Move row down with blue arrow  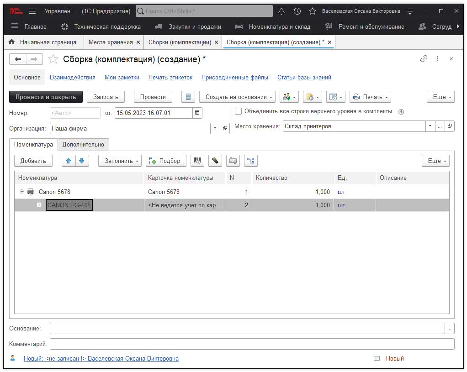[x=81, y=161]
